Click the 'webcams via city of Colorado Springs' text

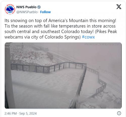[x=43, y=37]
